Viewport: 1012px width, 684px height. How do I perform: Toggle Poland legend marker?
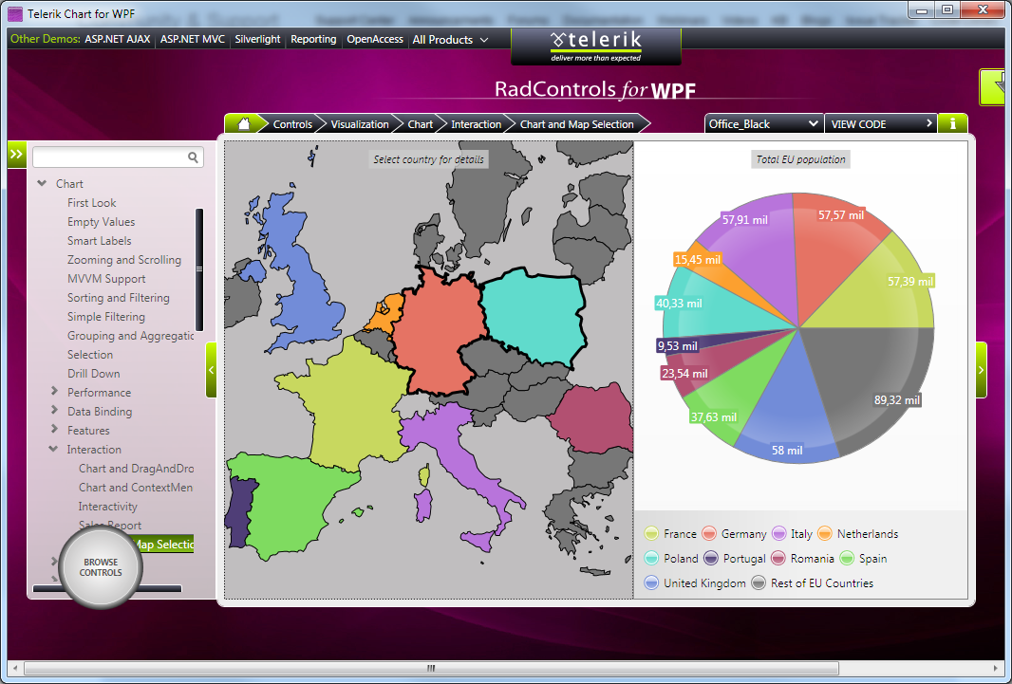coord(651,558)
